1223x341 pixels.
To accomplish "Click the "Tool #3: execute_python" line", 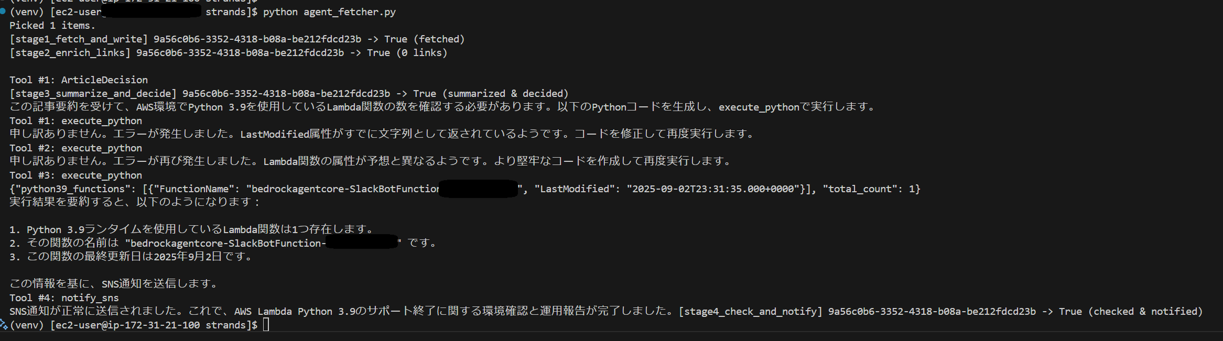I will pos(75,175).
